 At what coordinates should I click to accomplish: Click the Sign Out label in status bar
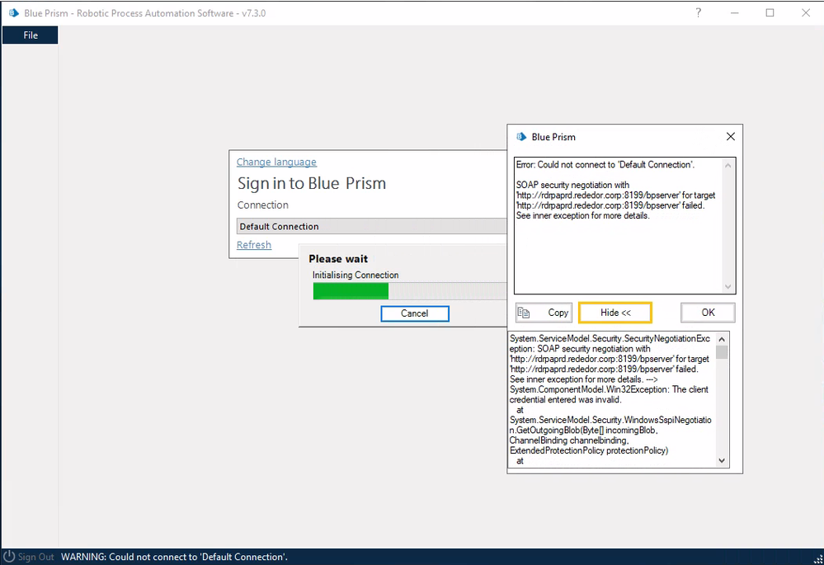35,557
